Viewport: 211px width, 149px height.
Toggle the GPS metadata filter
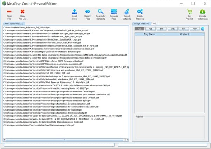(173, 29)
